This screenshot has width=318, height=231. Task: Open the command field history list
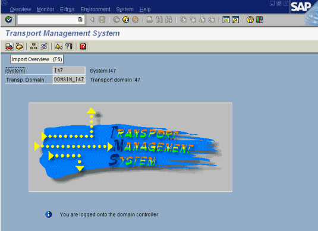(80, 20)
